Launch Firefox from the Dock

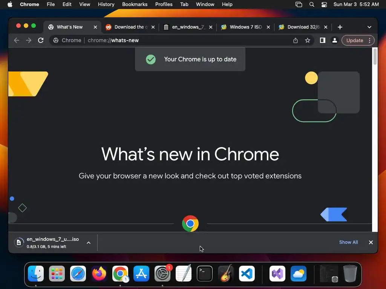[99, 274]
